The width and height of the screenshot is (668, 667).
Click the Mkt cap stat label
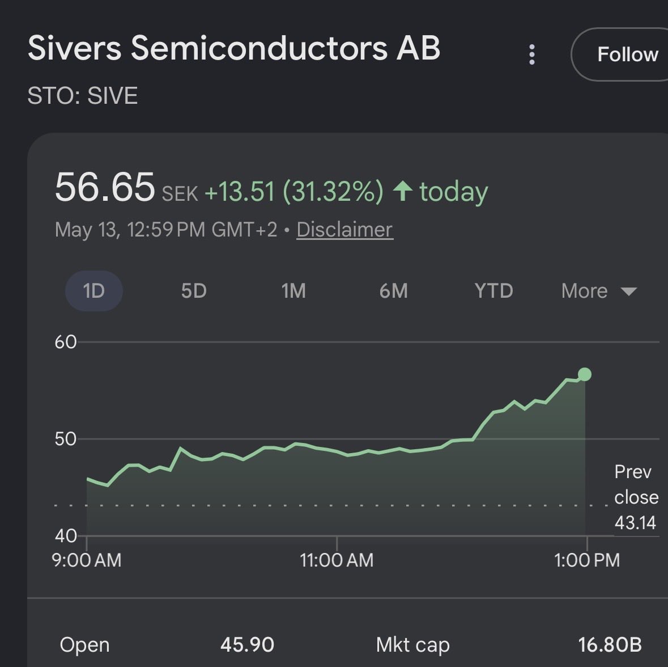[x=413, y=645]
